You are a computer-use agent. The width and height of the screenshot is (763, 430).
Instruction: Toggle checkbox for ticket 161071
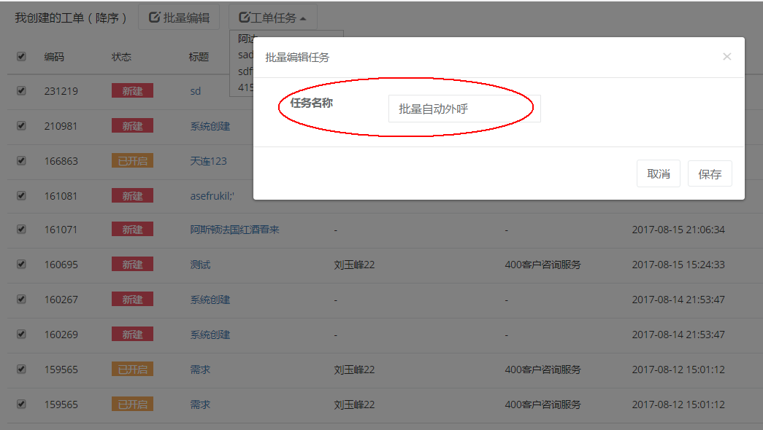pos(21,229)
